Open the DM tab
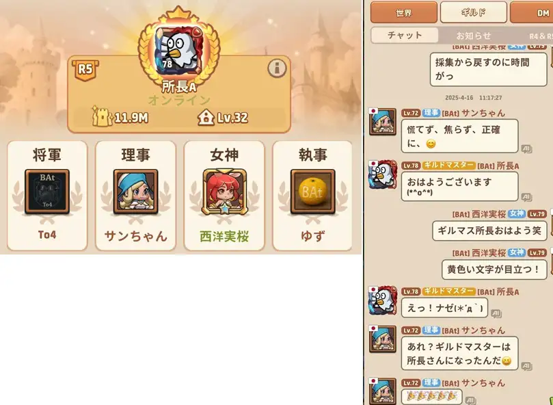Viewport: 553px width, 405px height. [x=532, y=12]
